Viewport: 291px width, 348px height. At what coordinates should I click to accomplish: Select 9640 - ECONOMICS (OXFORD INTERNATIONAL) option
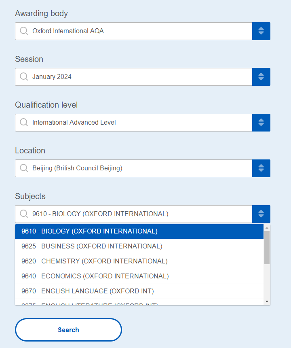139,276
